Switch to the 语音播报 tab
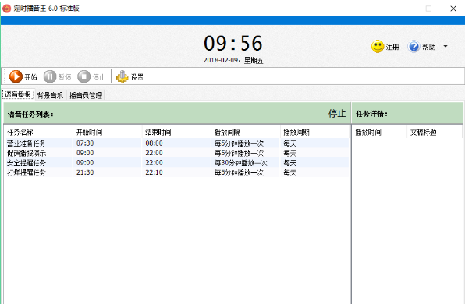 tap(18, 94)
